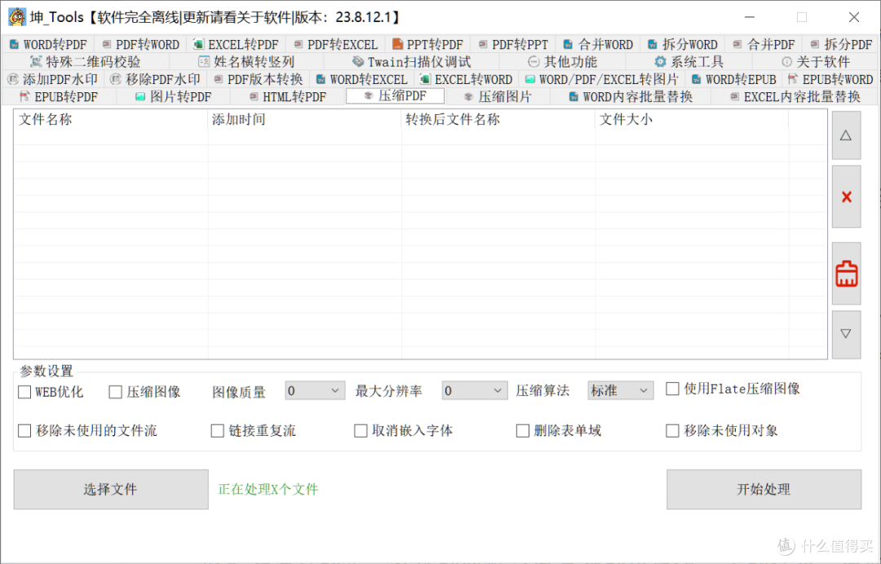Click the 坤_Tools app icon in title bar
This screenshot has height=564, width=881.
pyautogui.click(x=17, y=17)
